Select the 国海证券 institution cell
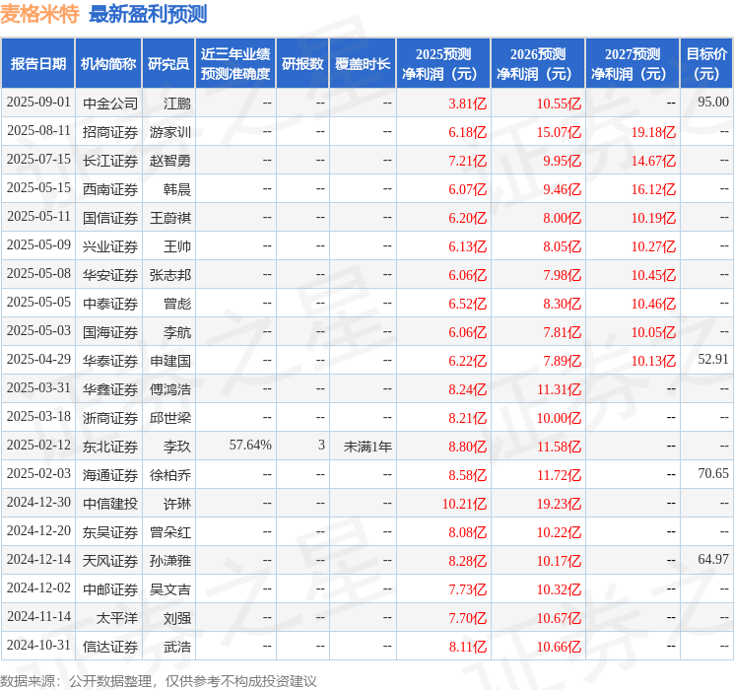This screenshot has height=690, width=734. coord(110,332)
